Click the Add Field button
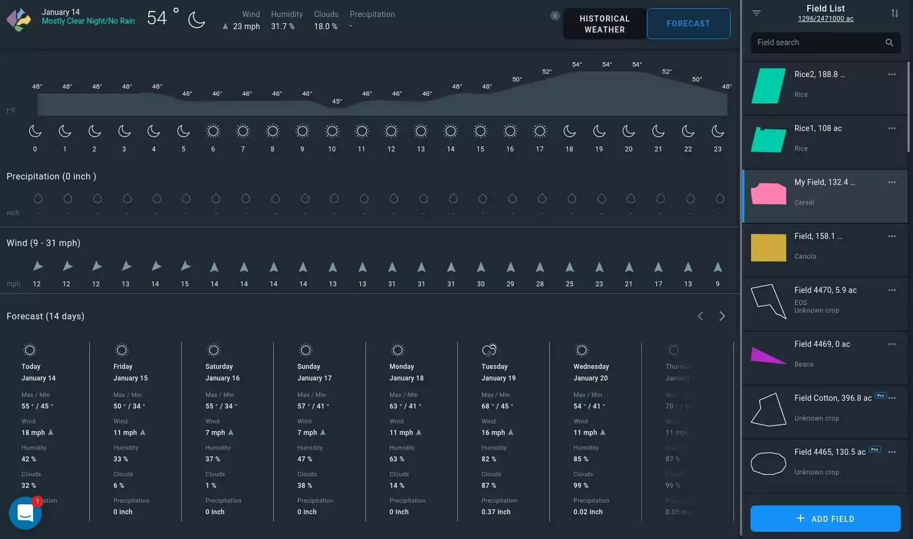 pyautogui.click(x=825, y=519)
